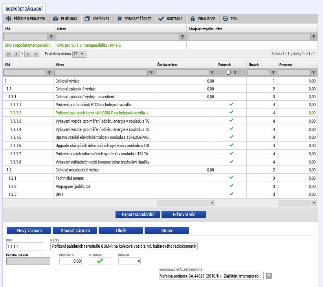Click filter icon for upper Kód column
This screenshot has height=287, width=323.
tap(51, 37)
